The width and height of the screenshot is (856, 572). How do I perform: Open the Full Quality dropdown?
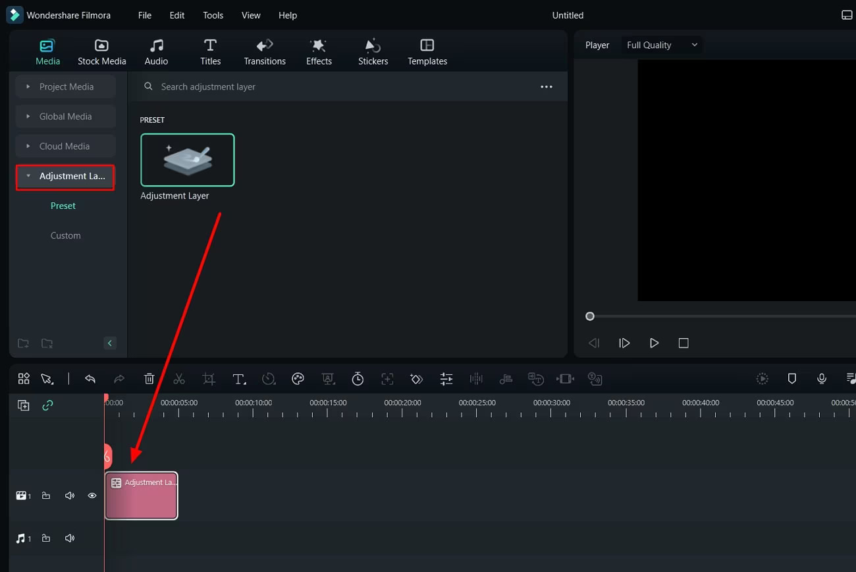[x=662, y=45]
